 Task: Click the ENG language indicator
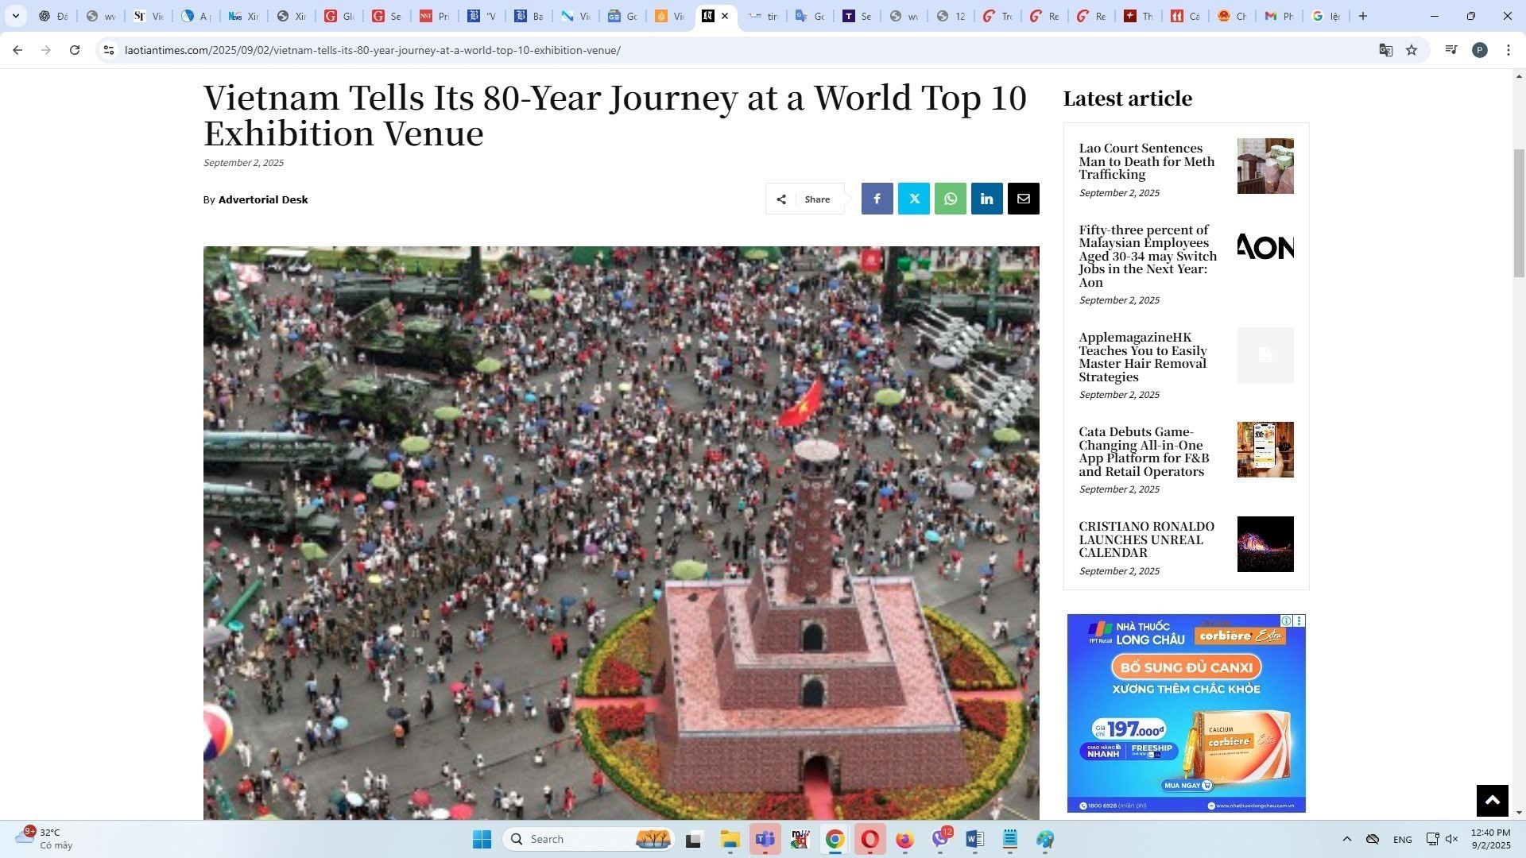point(1402,840)
